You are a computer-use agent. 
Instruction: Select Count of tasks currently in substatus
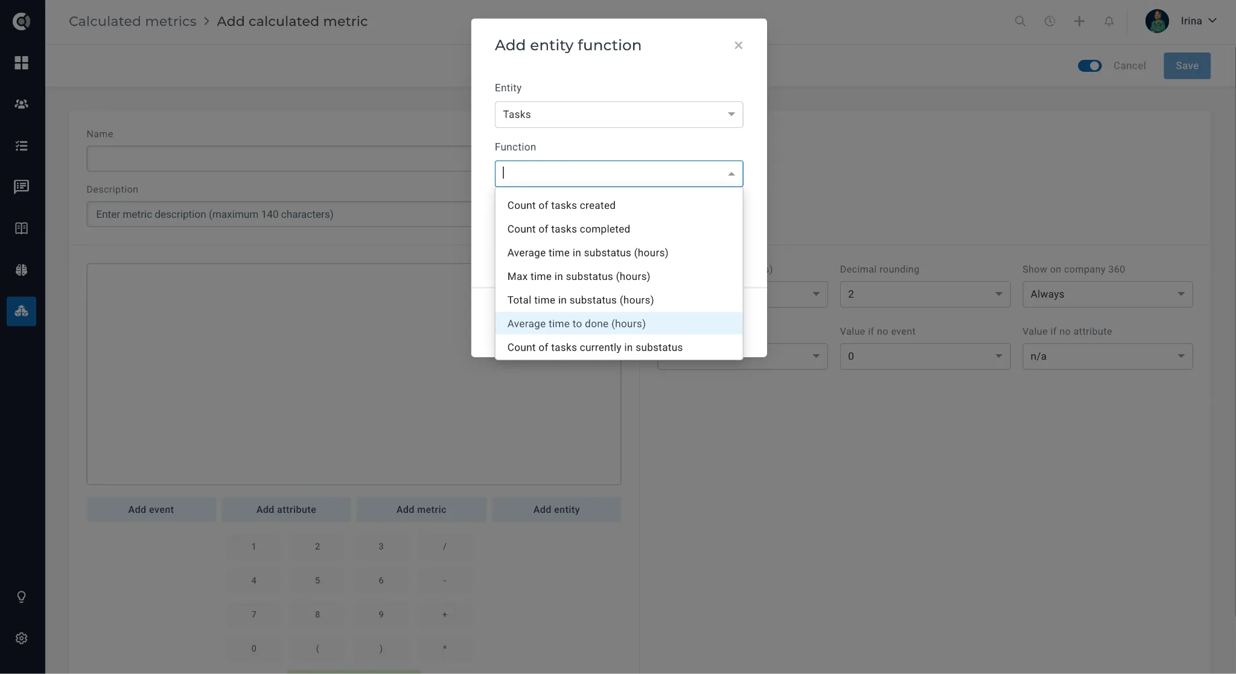tap(619, 348)
